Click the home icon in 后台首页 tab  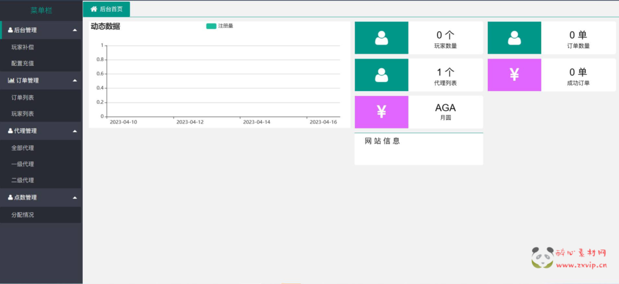click(x=94, y=9)
